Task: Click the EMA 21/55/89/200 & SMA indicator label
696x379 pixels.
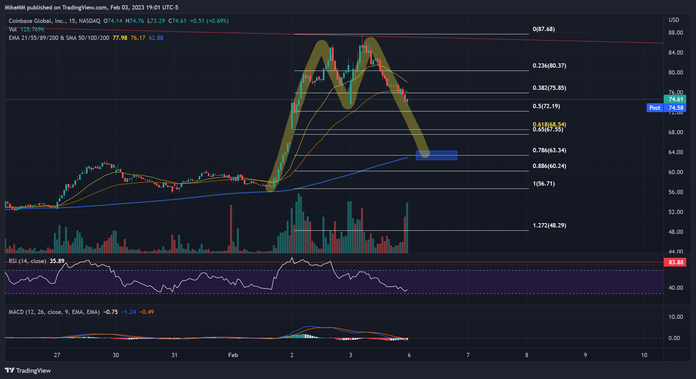Action: 59,38
